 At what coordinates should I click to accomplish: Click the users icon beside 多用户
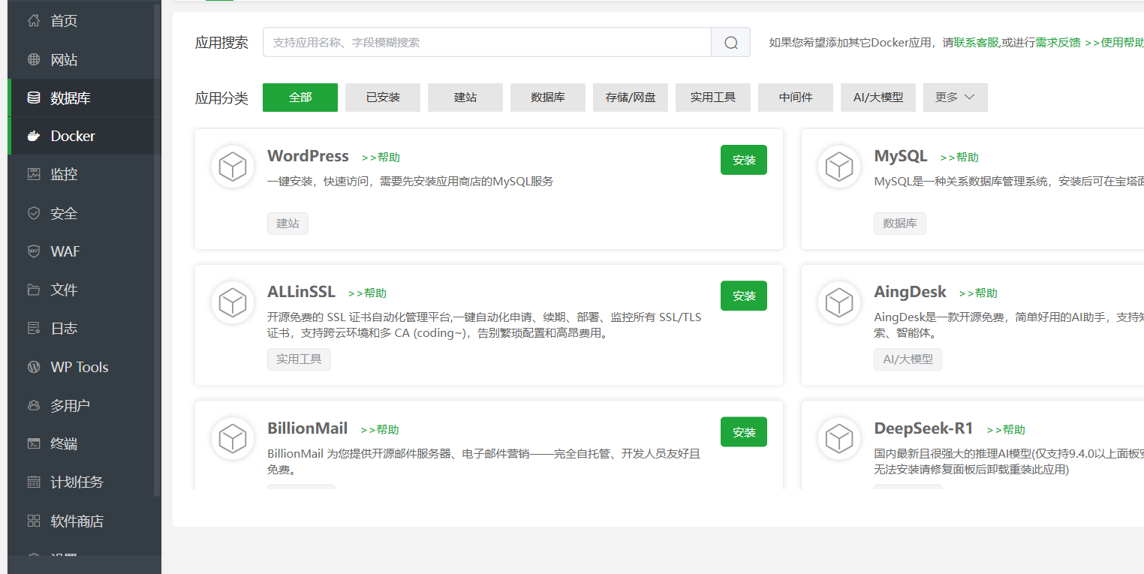[34, 405]
